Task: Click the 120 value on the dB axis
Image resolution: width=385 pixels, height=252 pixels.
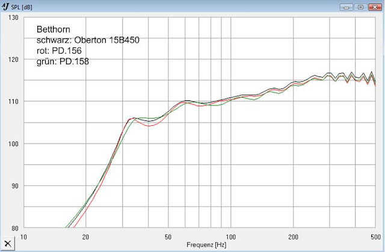Action: 13,60
